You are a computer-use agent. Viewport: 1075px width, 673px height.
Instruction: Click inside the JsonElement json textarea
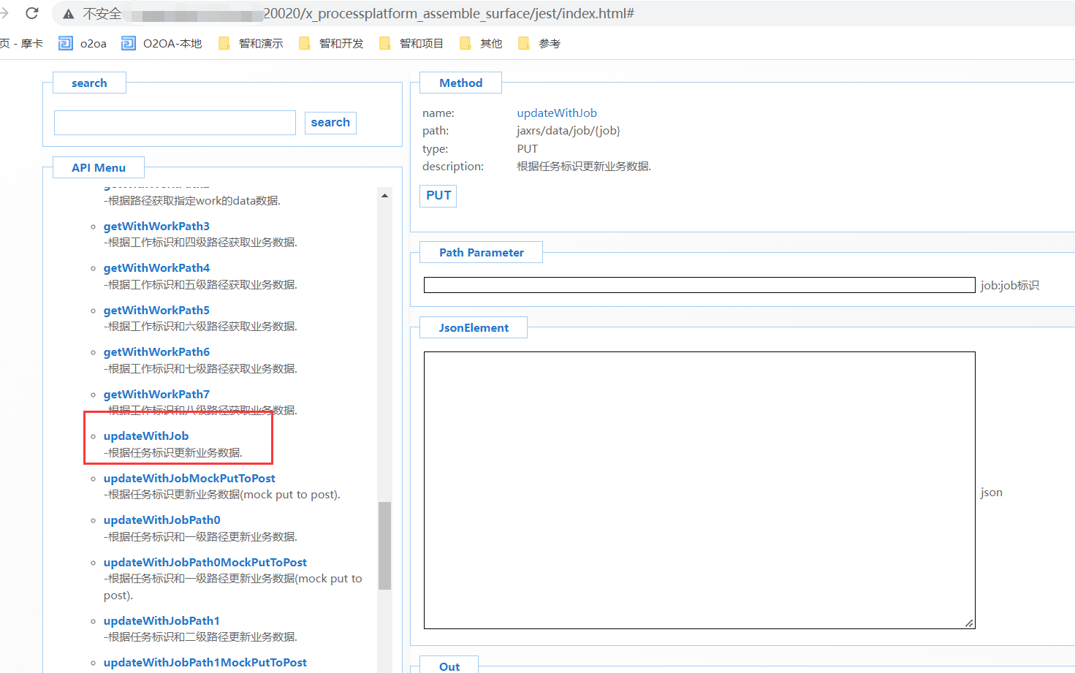(699, 490)
